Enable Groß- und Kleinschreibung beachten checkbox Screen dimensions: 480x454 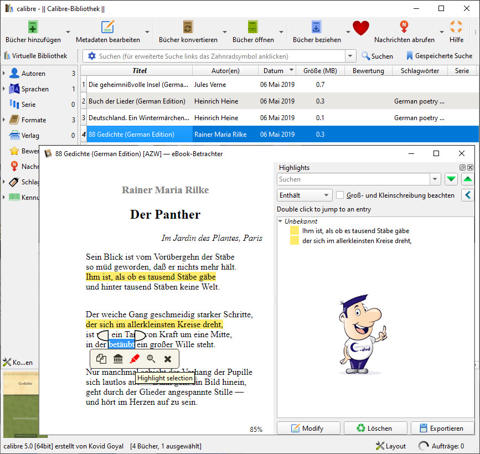pos(340,195)
